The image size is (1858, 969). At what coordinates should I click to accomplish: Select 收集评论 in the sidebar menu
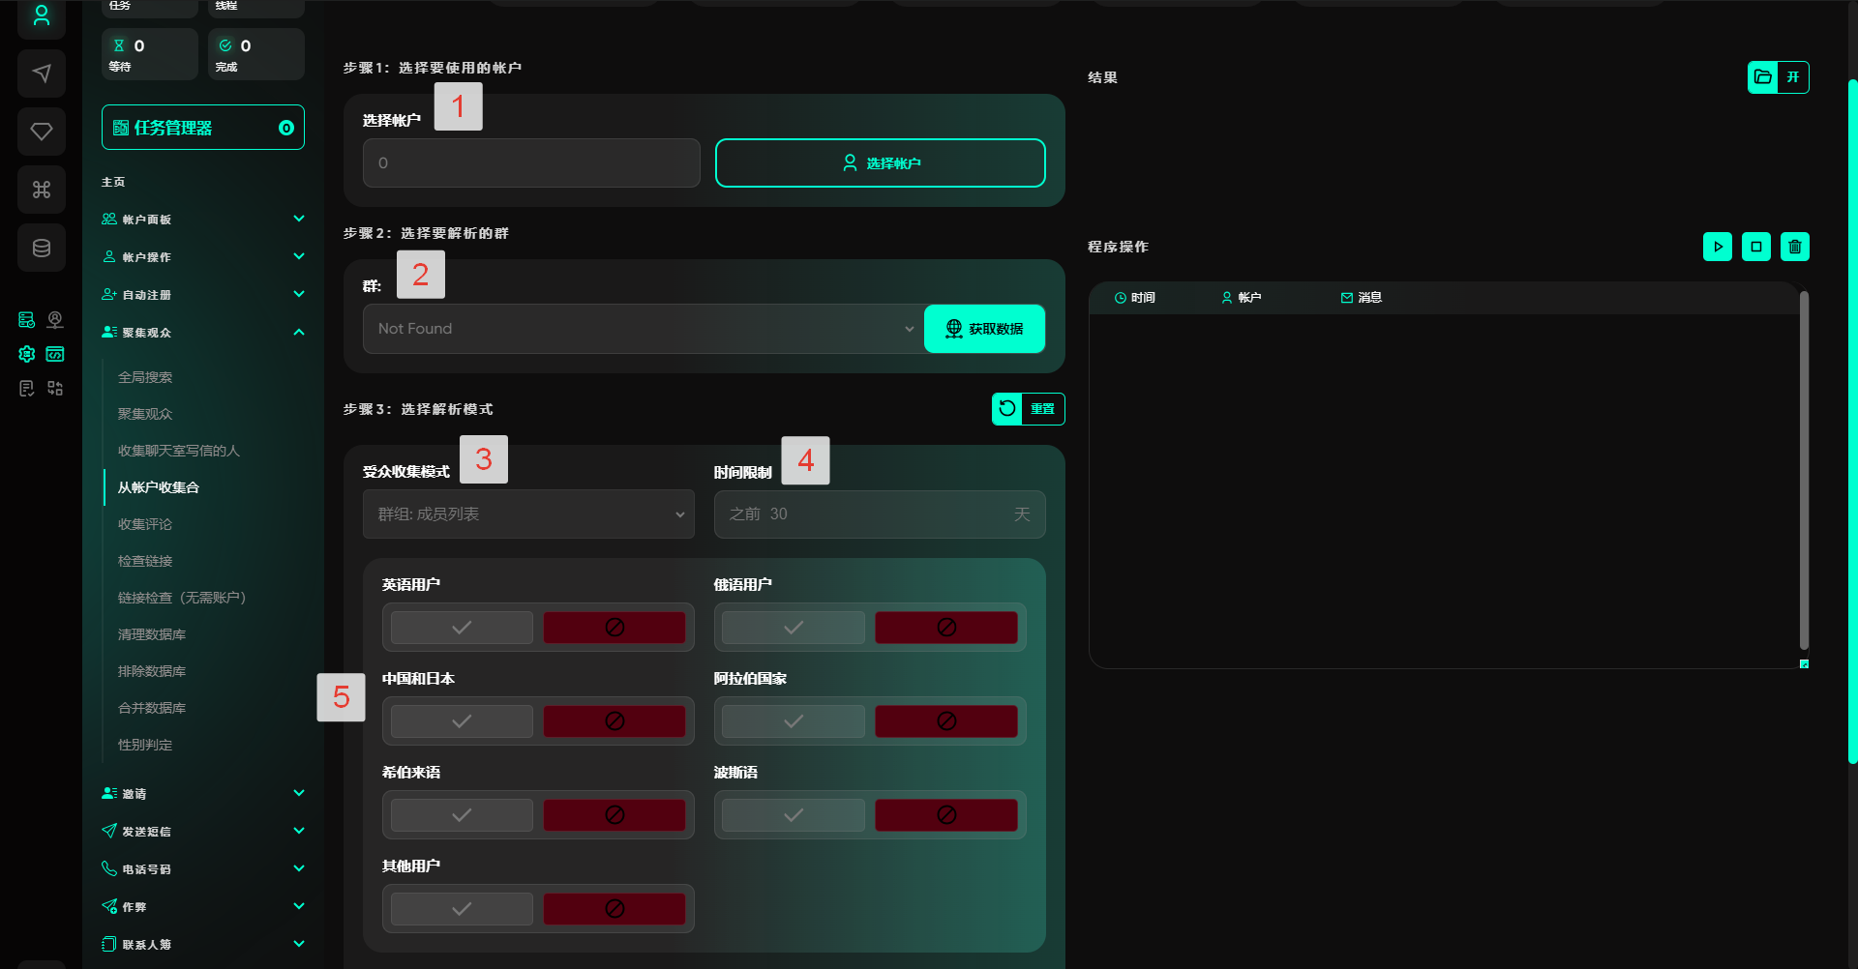click(x=145, y=524)
